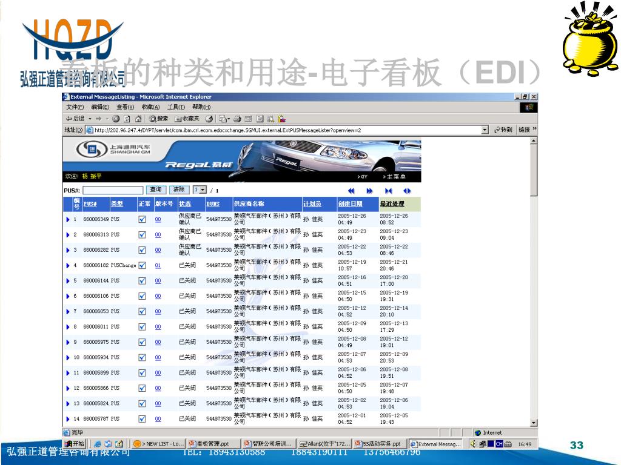Open the 主菜单 main menu link
The image size is (621, 465).
coord(394,177)
